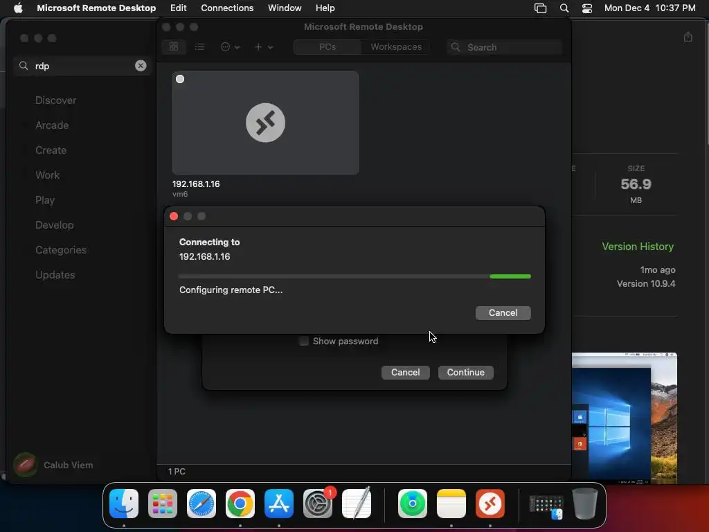Open Safari from the Dock
The width and height of the screenshot is (709, 532).
201,504
